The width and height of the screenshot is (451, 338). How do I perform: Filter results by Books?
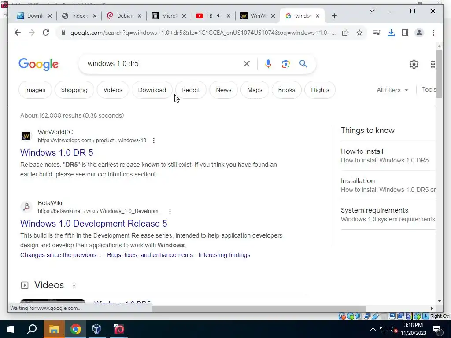[x=286, y=90]
